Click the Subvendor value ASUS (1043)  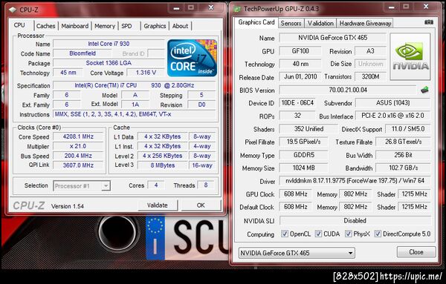click(x=392, y=103)
